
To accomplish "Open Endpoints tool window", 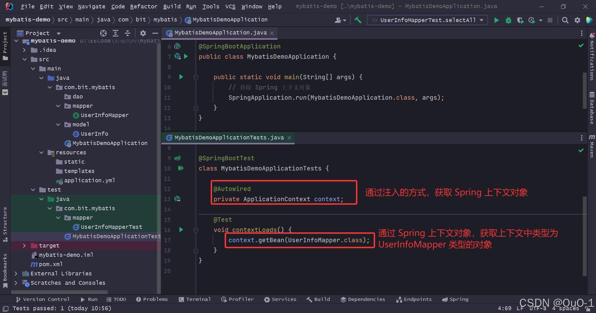I will click(x=414, y=299).
